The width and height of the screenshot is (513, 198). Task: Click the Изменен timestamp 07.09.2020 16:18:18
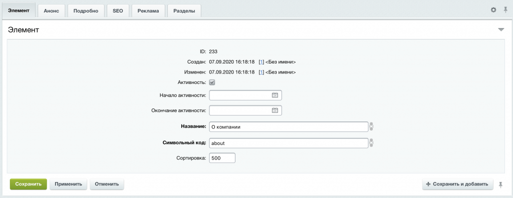click(231, 72)
